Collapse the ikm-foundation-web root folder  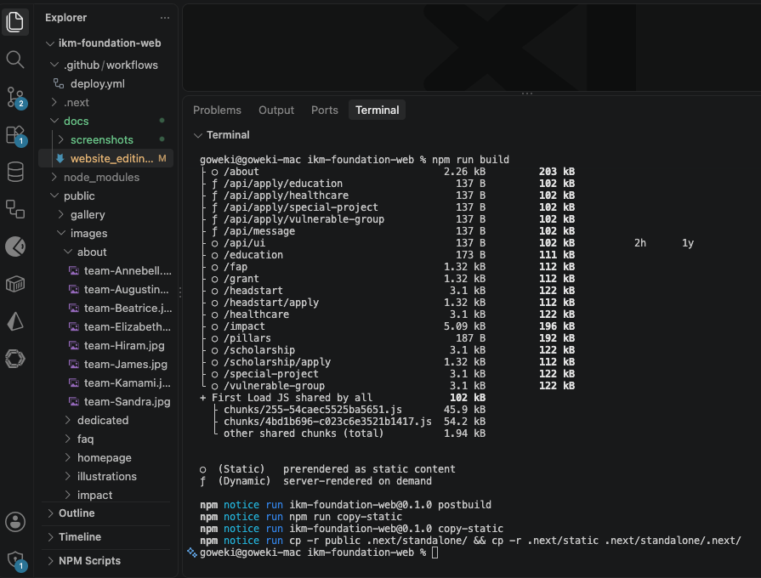tap(50, 43)
